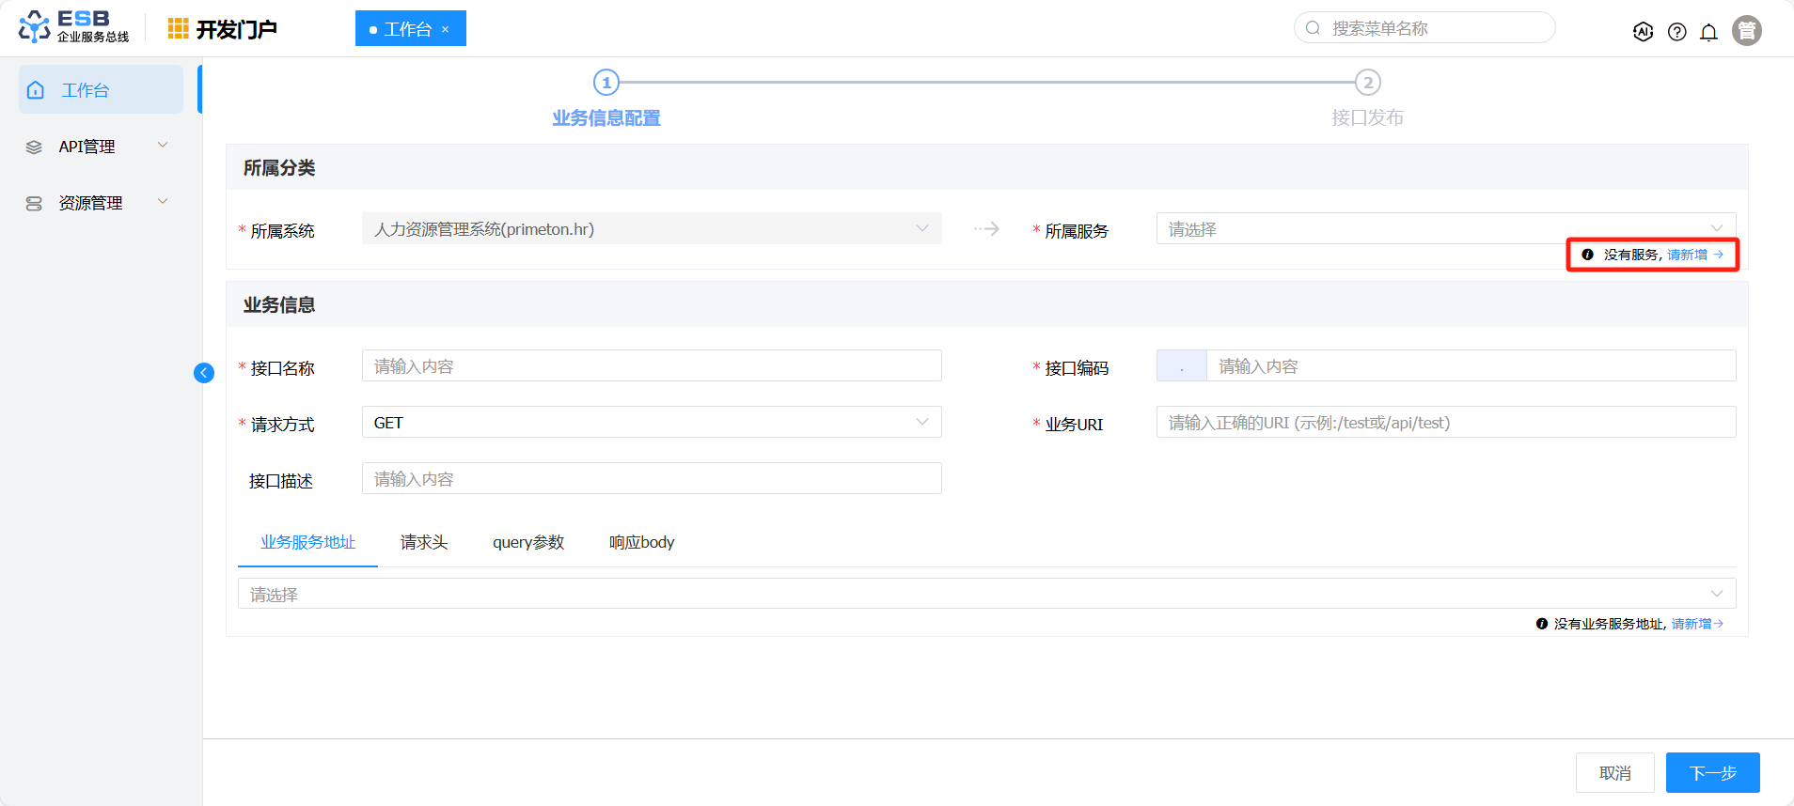Click the ESB enterprise service bus logo
Image resolution: width=1794 pixels, height=806 pixels.
click(74, 27)
